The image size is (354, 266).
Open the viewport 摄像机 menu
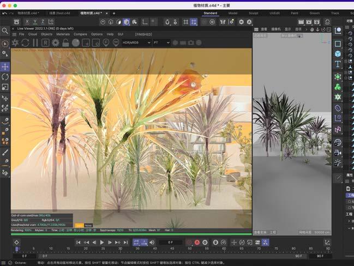coord(276,29)
